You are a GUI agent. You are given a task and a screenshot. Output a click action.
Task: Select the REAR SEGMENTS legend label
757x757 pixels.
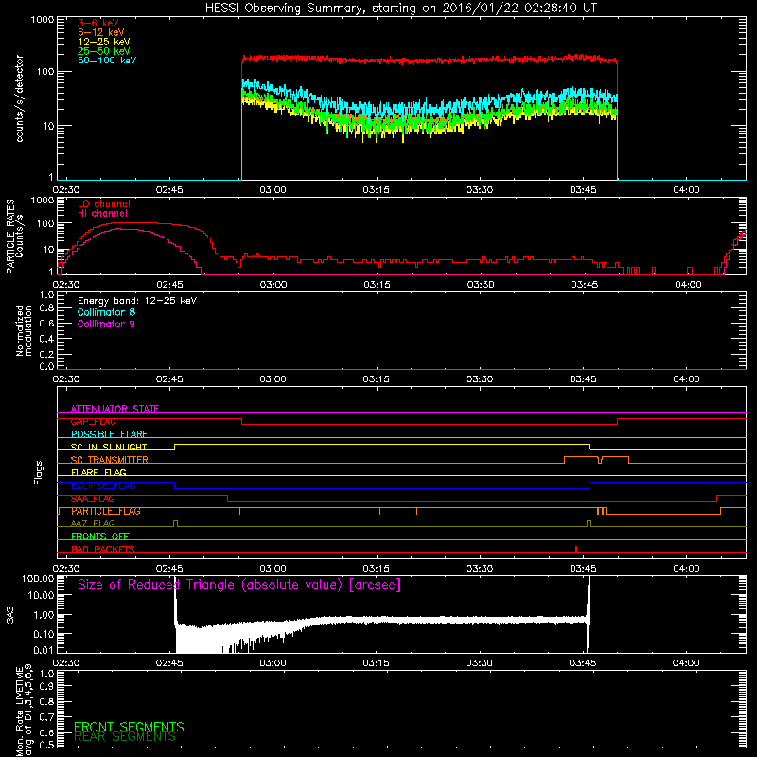point(125,737)
